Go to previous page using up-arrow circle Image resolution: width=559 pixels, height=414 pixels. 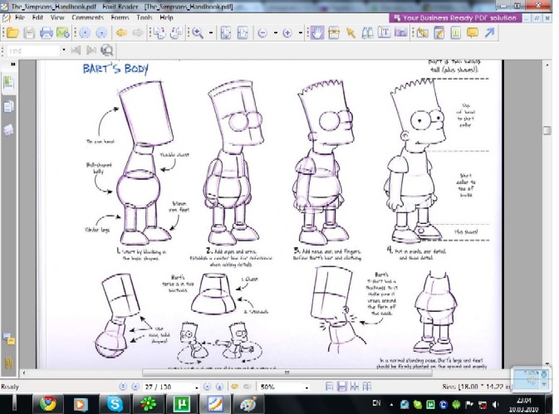[x=85, y=33]
